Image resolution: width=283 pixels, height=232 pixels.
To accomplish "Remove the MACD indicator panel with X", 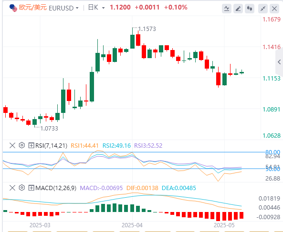I will tap(12, 188).
